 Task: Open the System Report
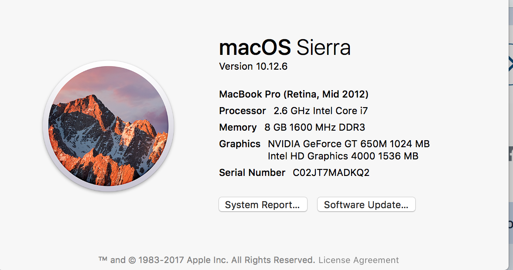263,205
